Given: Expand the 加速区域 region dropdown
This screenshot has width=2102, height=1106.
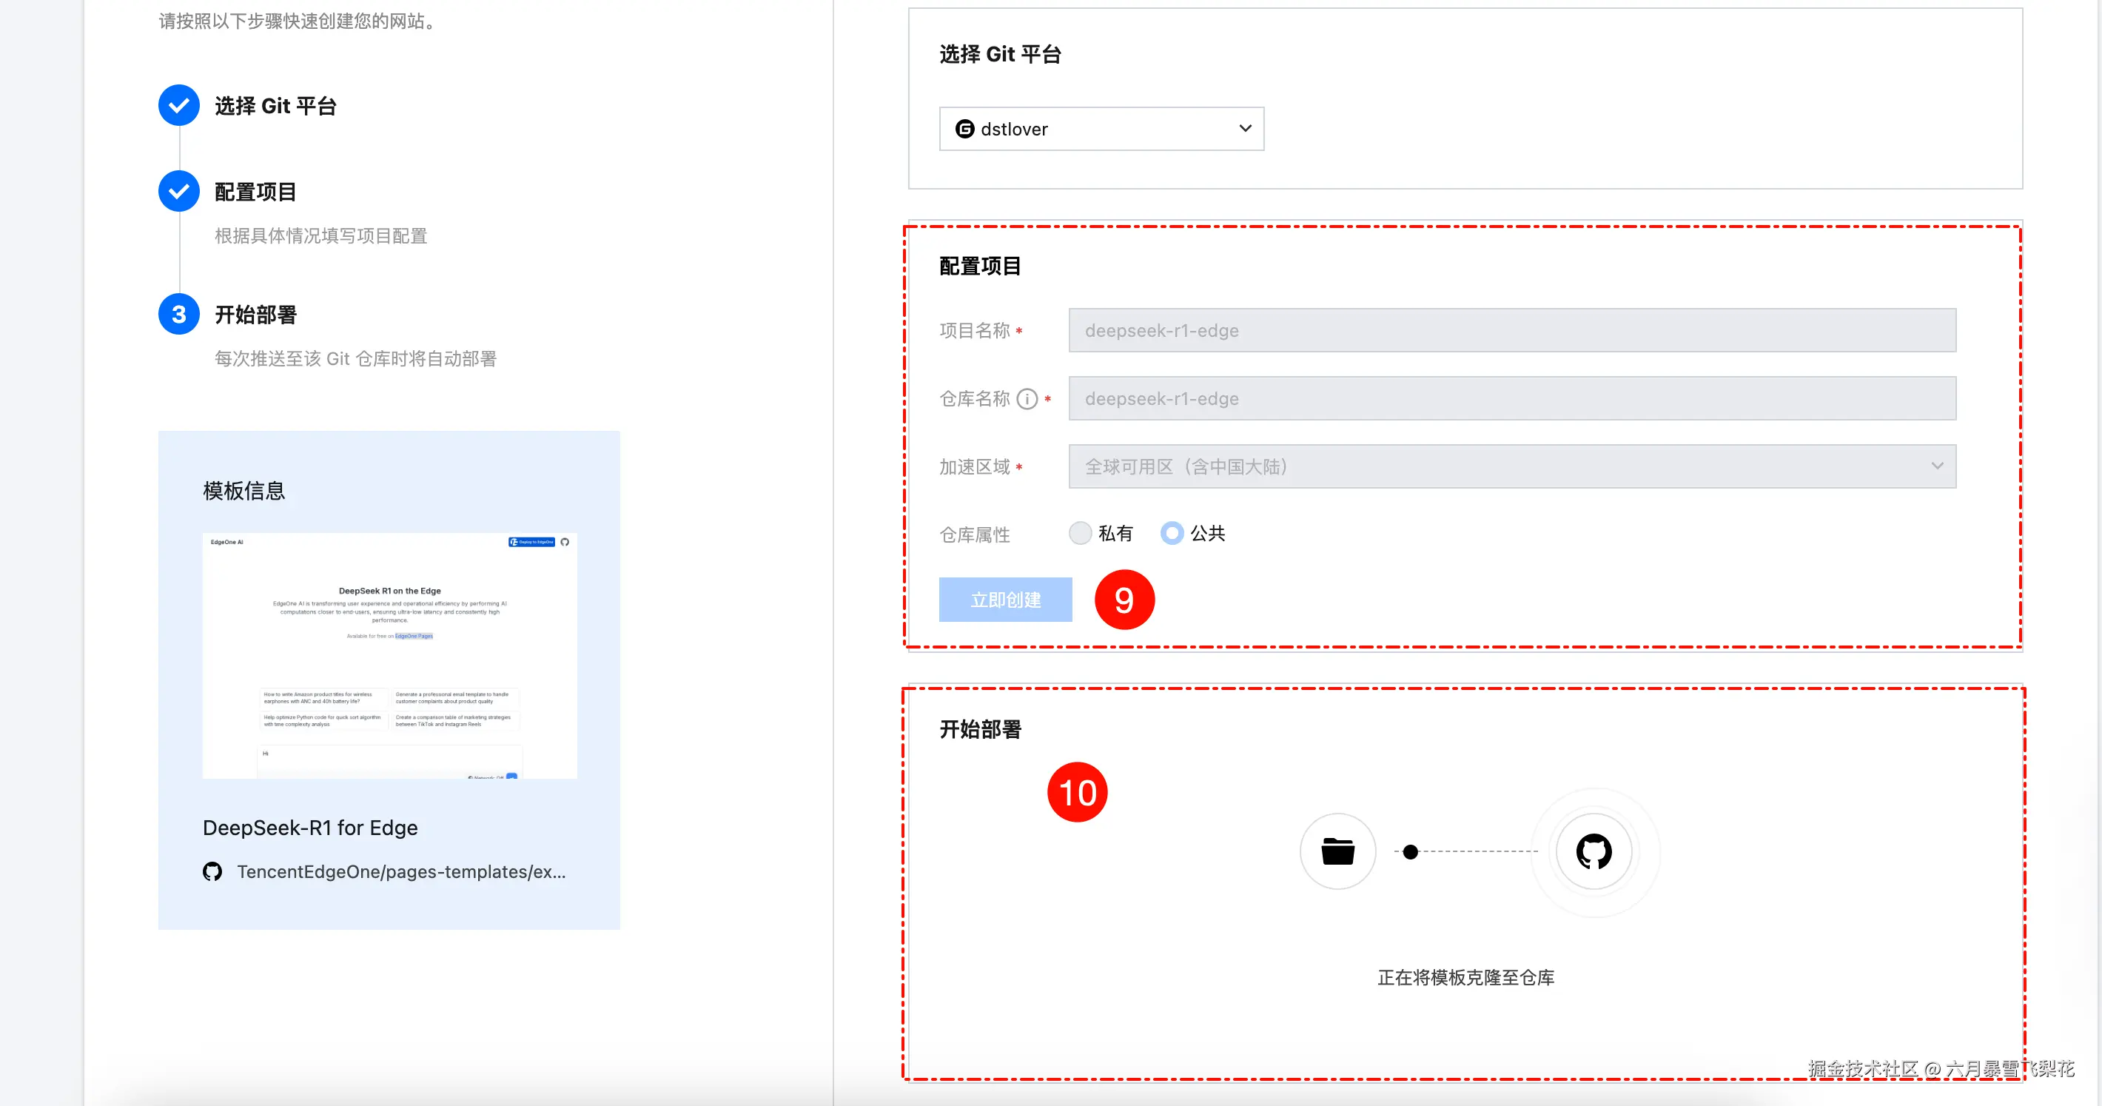Looking at the screenshot, I should (1511, 467).
